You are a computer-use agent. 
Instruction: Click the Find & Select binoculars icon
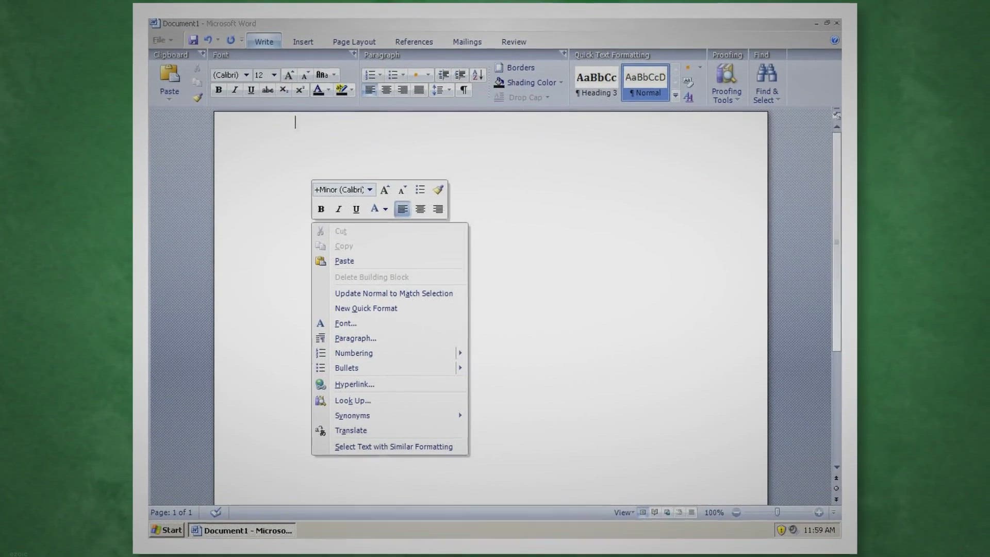tap(766, 74)
